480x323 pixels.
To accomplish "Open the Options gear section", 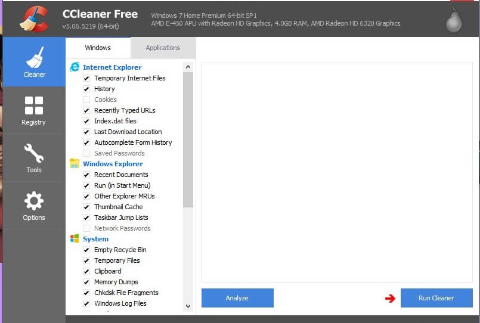I will click(34, 206).
